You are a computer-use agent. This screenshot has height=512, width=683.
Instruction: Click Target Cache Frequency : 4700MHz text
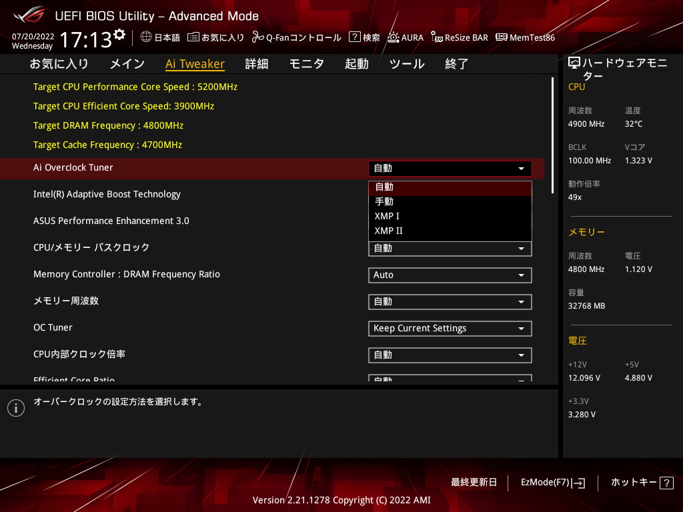click(x=107, y=145)
